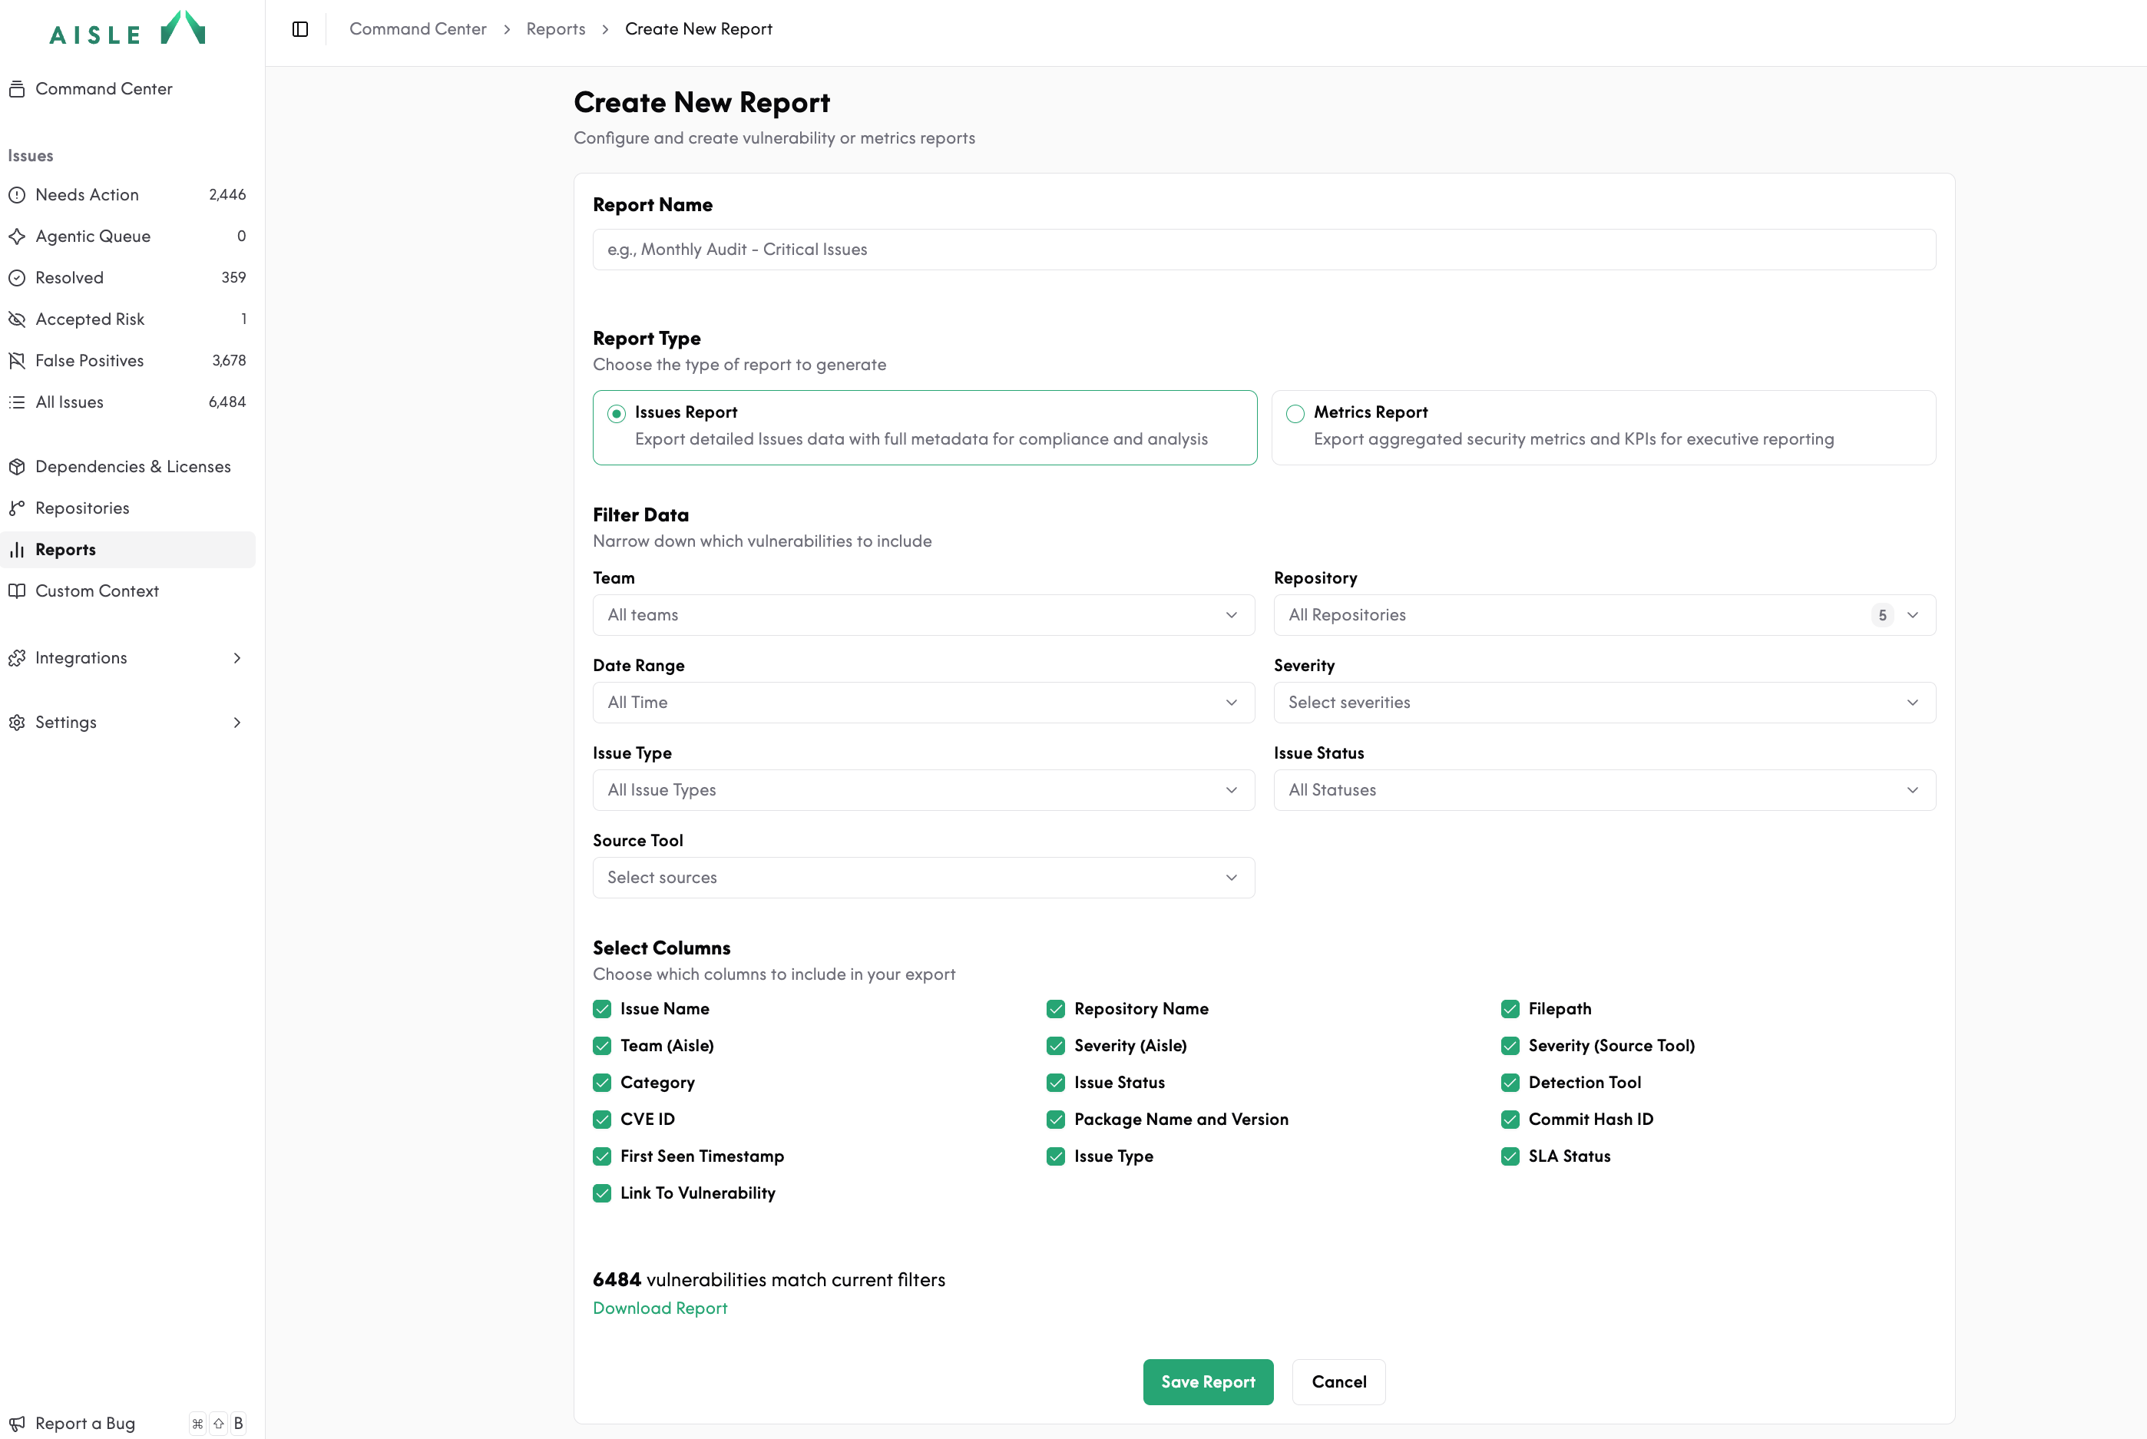
Task: Open the Resolved issues menu item
Action: (127, 277)
